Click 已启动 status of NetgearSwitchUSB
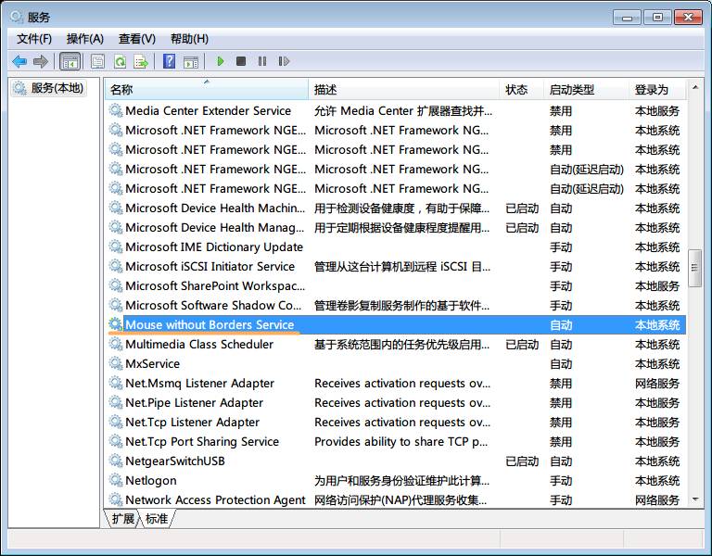 click(x=522, y=461)
